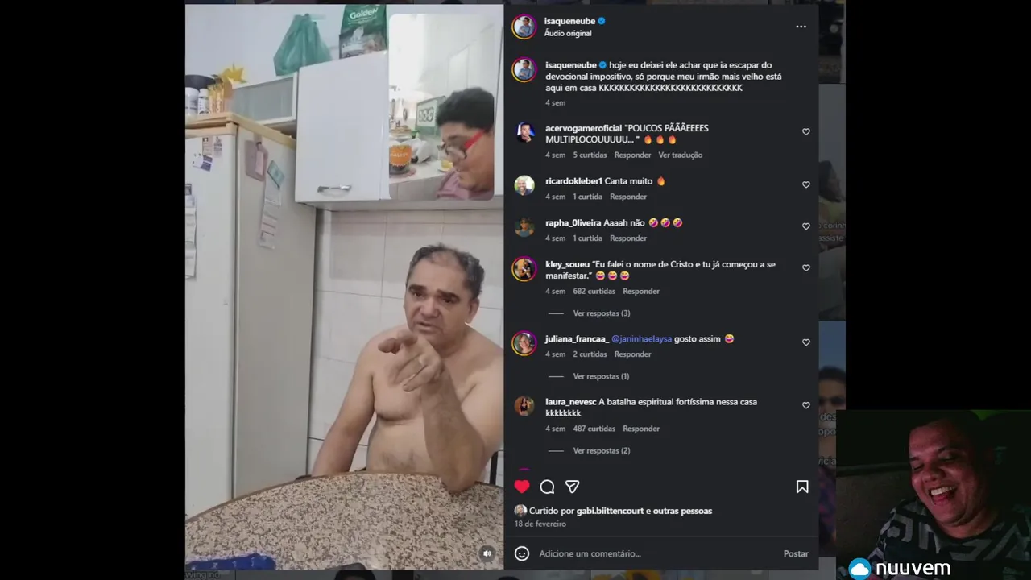
Task: Like acervogameroficial's comment with heart
Action: pyautogui.click(x=805, y=132)
